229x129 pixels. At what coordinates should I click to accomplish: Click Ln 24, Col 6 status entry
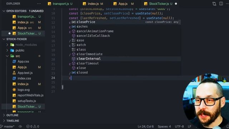coord(146,126)
